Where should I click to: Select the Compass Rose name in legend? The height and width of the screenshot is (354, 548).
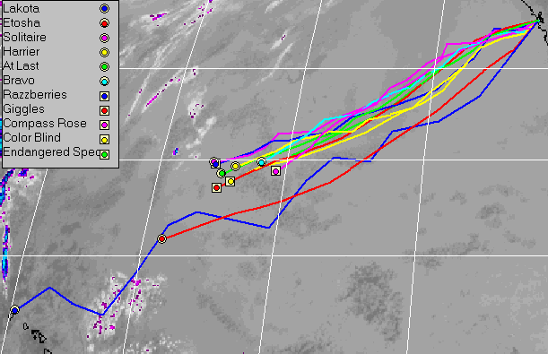[45, 124]
